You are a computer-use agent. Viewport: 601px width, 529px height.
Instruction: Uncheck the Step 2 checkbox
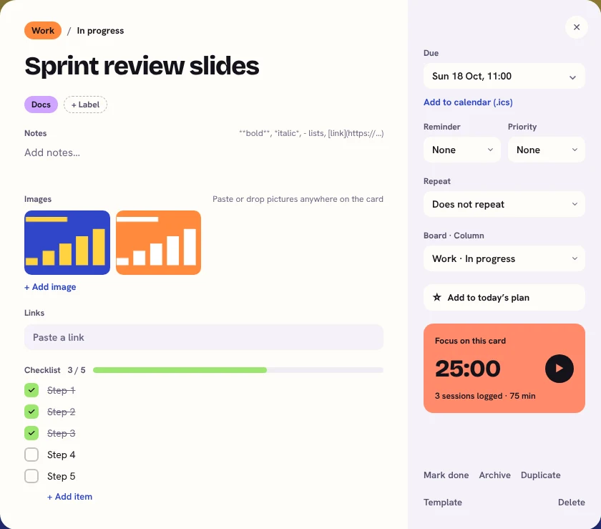[x=31, y=412]
